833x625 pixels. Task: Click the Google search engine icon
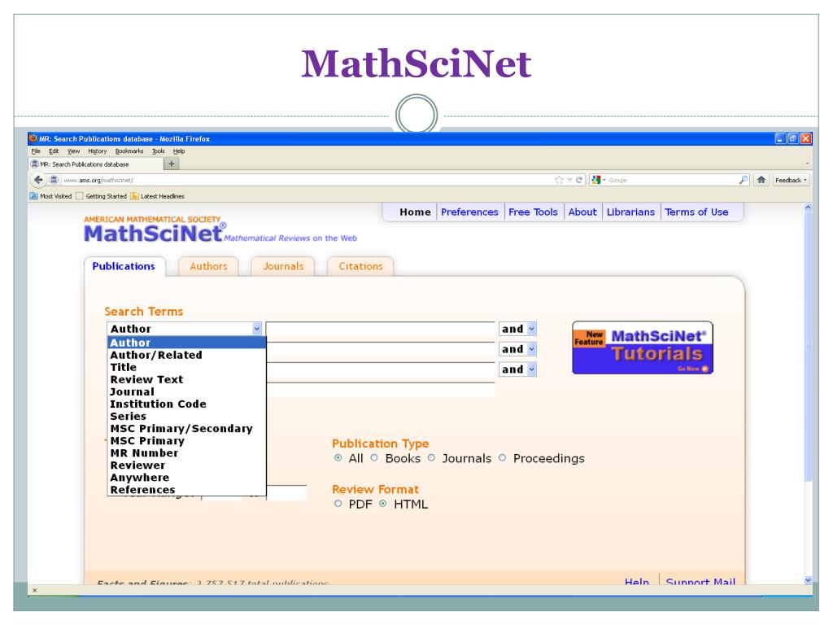tap(596, 180)
